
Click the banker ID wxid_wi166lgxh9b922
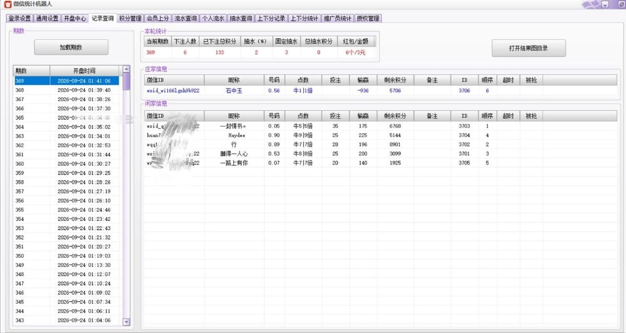[173, 91]
